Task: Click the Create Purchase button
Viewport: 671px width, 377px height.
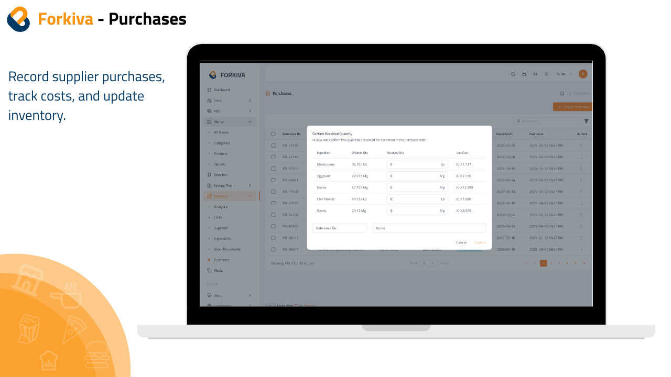Action: click(572, 107)
